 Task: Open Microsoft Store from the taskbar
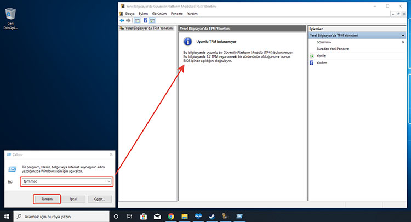tap(144, 217)
